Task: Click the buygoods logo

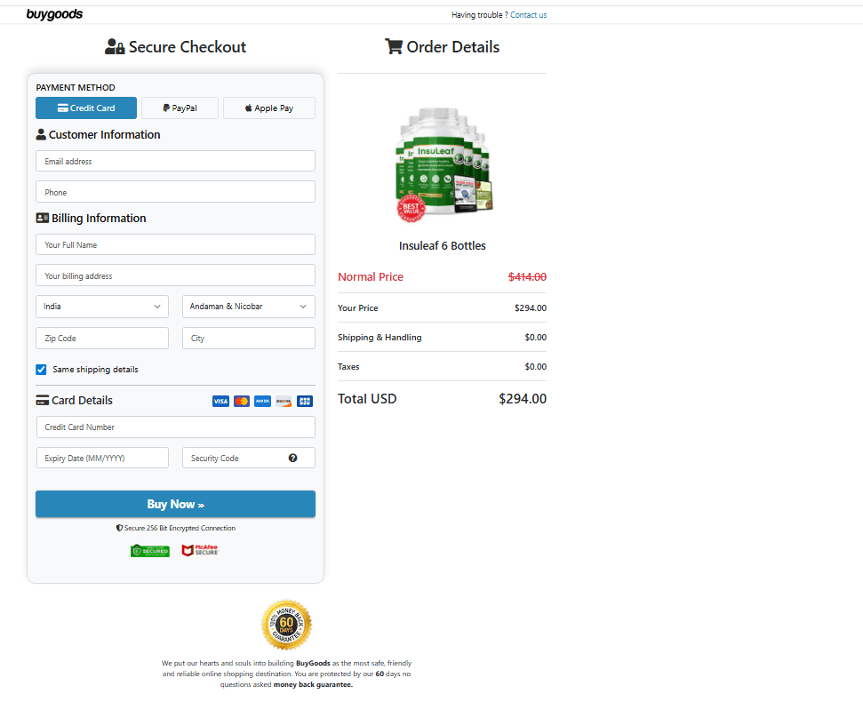Action: (x=54, y=14)
